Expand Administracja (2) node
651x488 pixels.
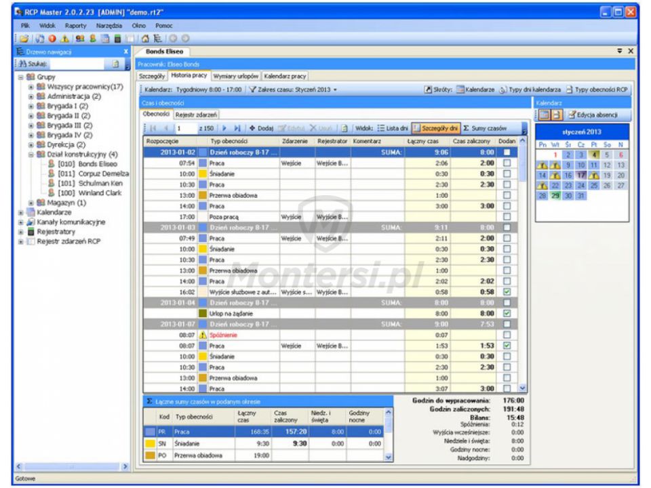(x=31, y=96)
